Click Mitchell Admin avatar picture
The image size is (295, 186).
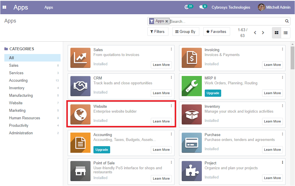coord(261,7)
